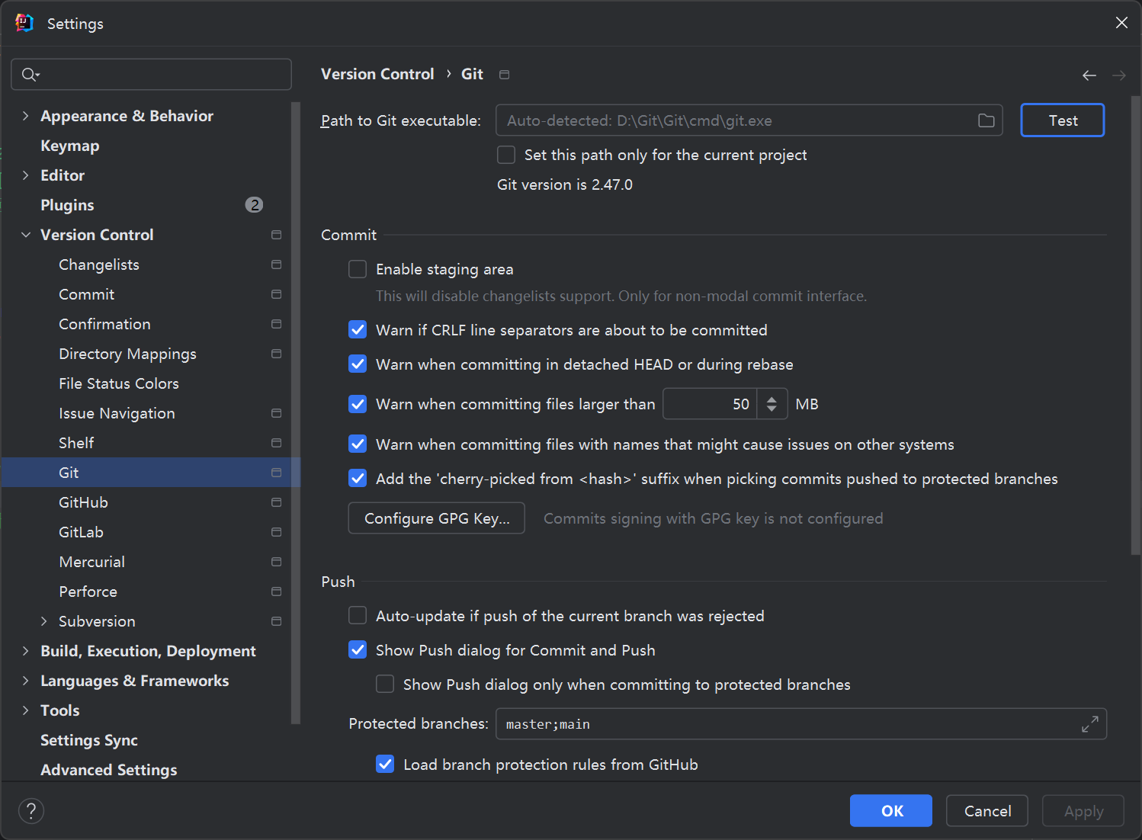Screen dimensions: 1142x840
Task: Click project-level icon next to Git breadcrumb
Action: pyautogui.click(x=504, y=75)
